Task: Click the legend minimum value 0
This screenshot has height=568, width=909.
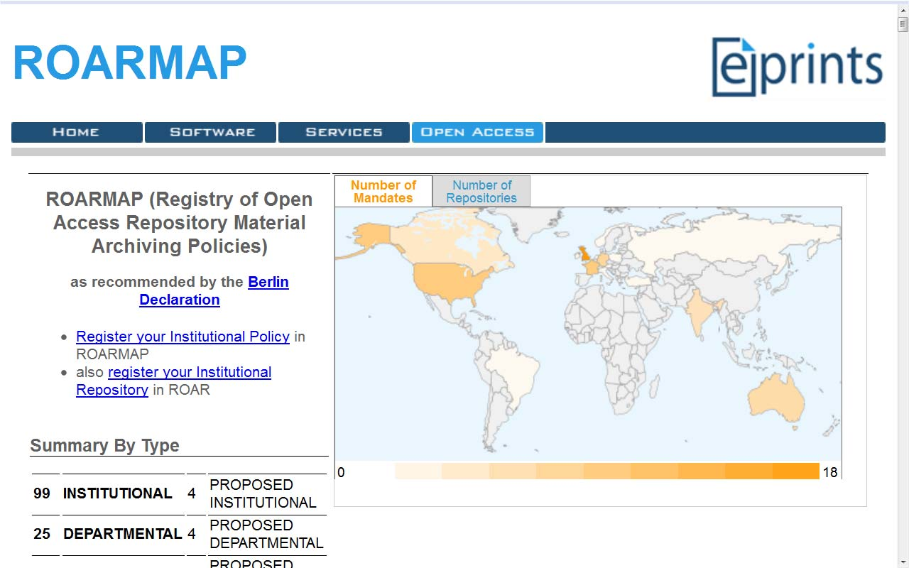Action: coord(341,472)
